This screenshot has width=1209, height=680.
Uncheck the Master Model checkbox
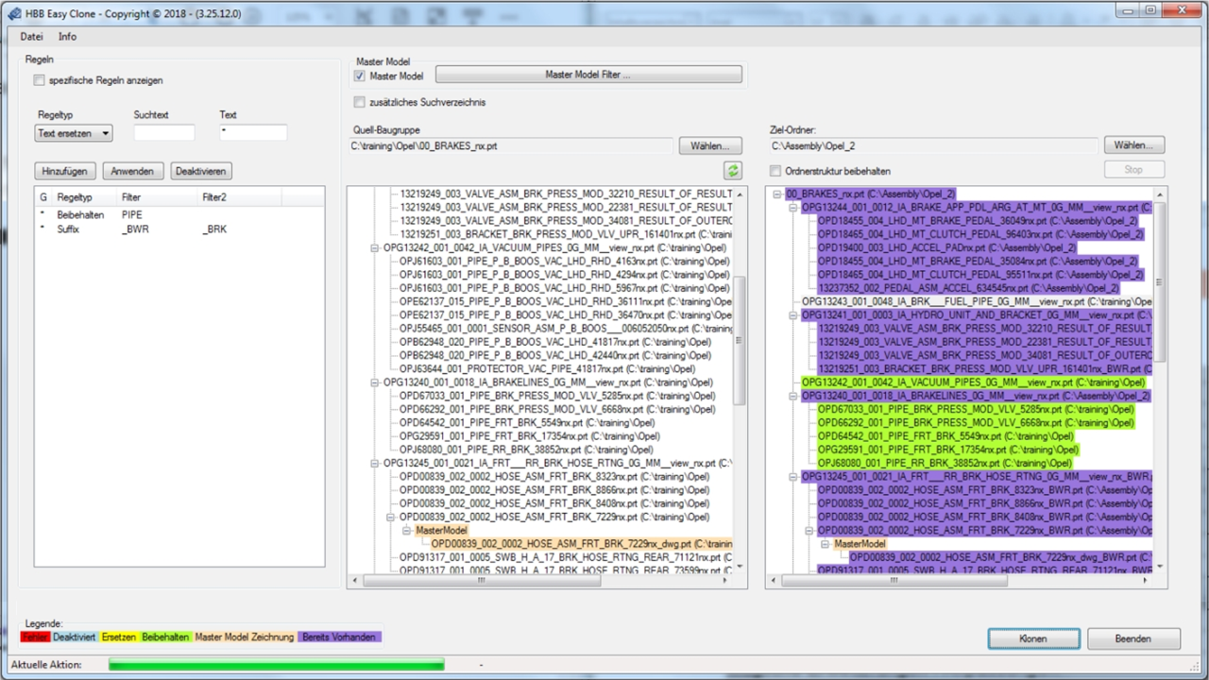click(x=360, y=76)
